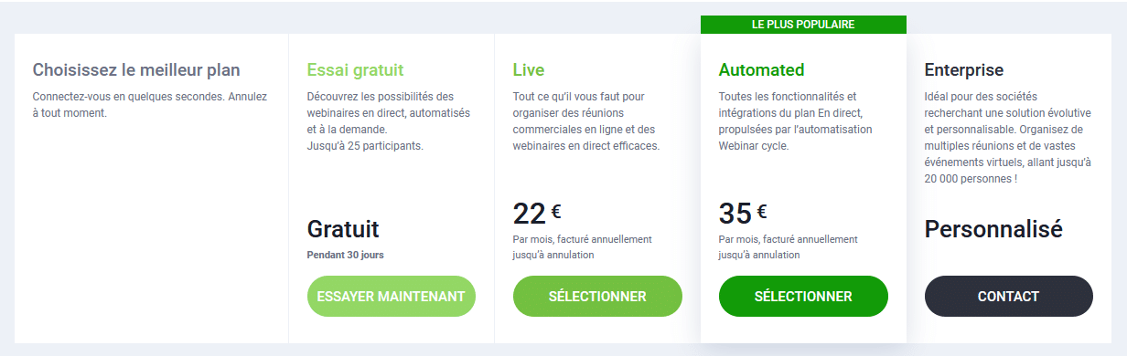
Task: Select the Essai gratuit plan title
Action: (355, 70)
